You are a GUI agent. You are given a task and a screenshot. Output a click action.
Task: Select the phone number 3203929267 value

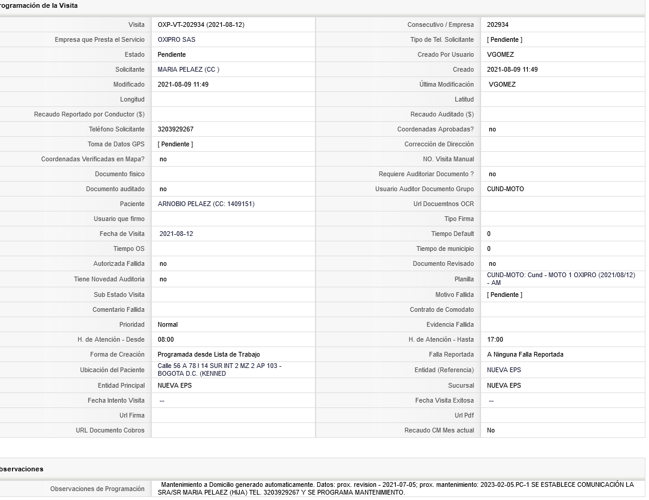176,129
